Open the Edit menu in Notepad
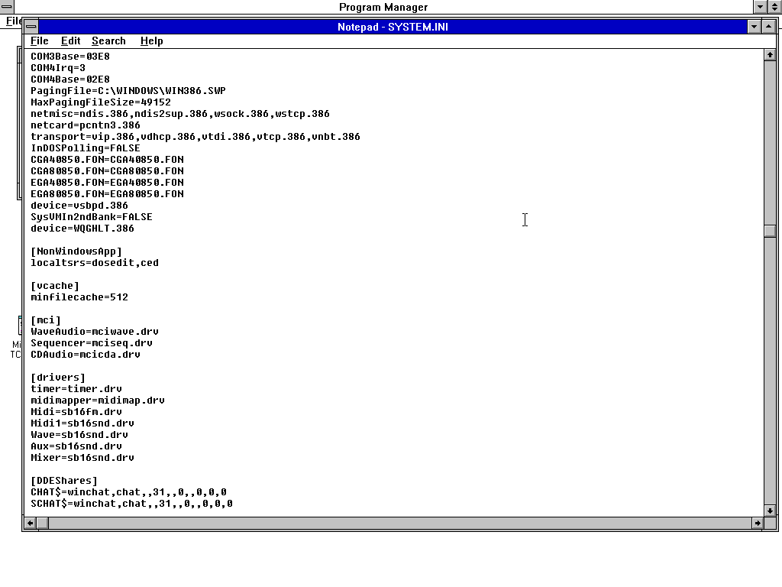Viewport: 782px width, 587px height. (x=71, y=41)
